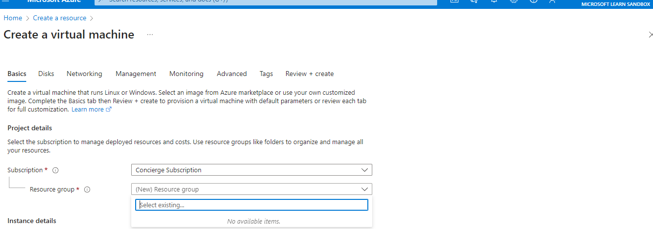This screenshot has height=229, width=653.
Task: Select the Basics tab
Action: pyautogui.click(x=17, y=74)
